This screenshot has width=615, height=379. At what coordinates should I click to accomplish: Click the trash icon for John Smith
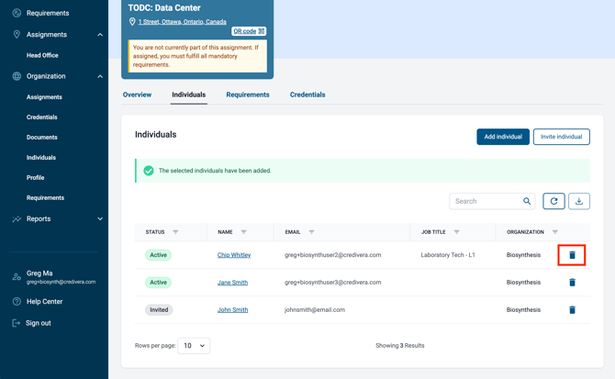coord(572,309)
